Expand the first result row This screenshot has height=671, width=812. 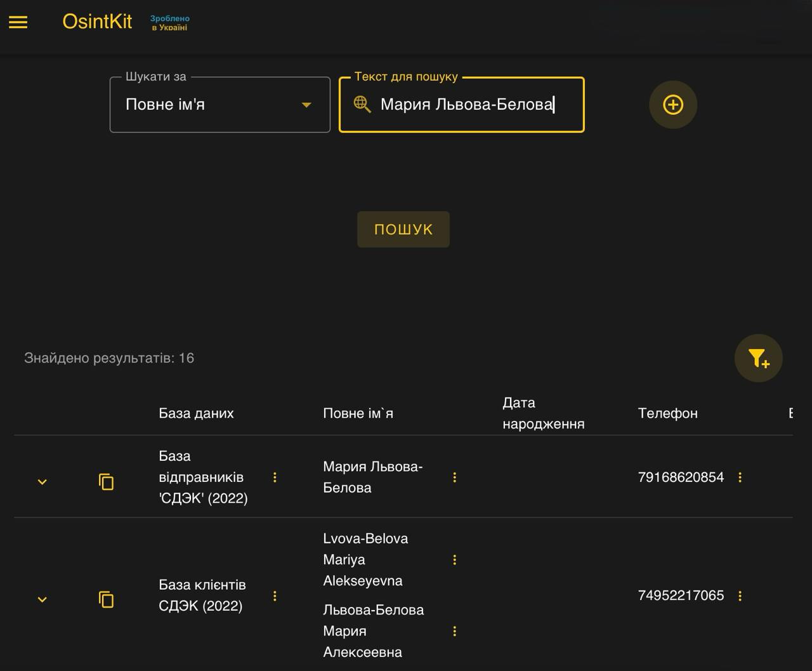click(x=42, y=482)
